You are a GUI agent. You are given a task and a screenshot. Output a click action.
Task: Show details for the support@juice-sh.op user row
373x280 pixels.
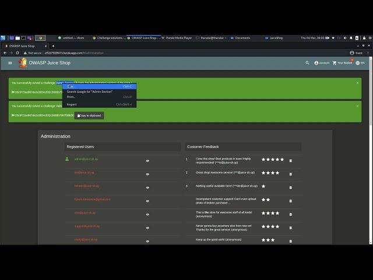tap(147, 228)
